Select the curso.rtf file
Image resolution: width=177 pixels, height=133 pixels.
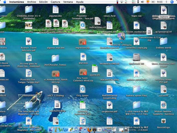tap(163, 89)
